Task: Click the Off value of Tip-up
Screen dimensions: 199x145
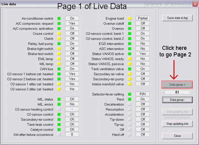Action: click(x=142, y=124)
